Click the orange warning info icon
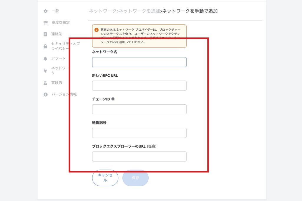The width and height of the screenshot is (302, 201). (96, 30)
